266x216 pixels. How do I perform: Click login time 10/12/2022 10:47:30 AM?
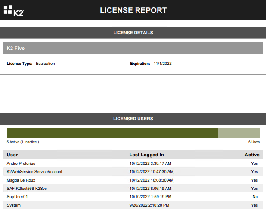point(152,172)
